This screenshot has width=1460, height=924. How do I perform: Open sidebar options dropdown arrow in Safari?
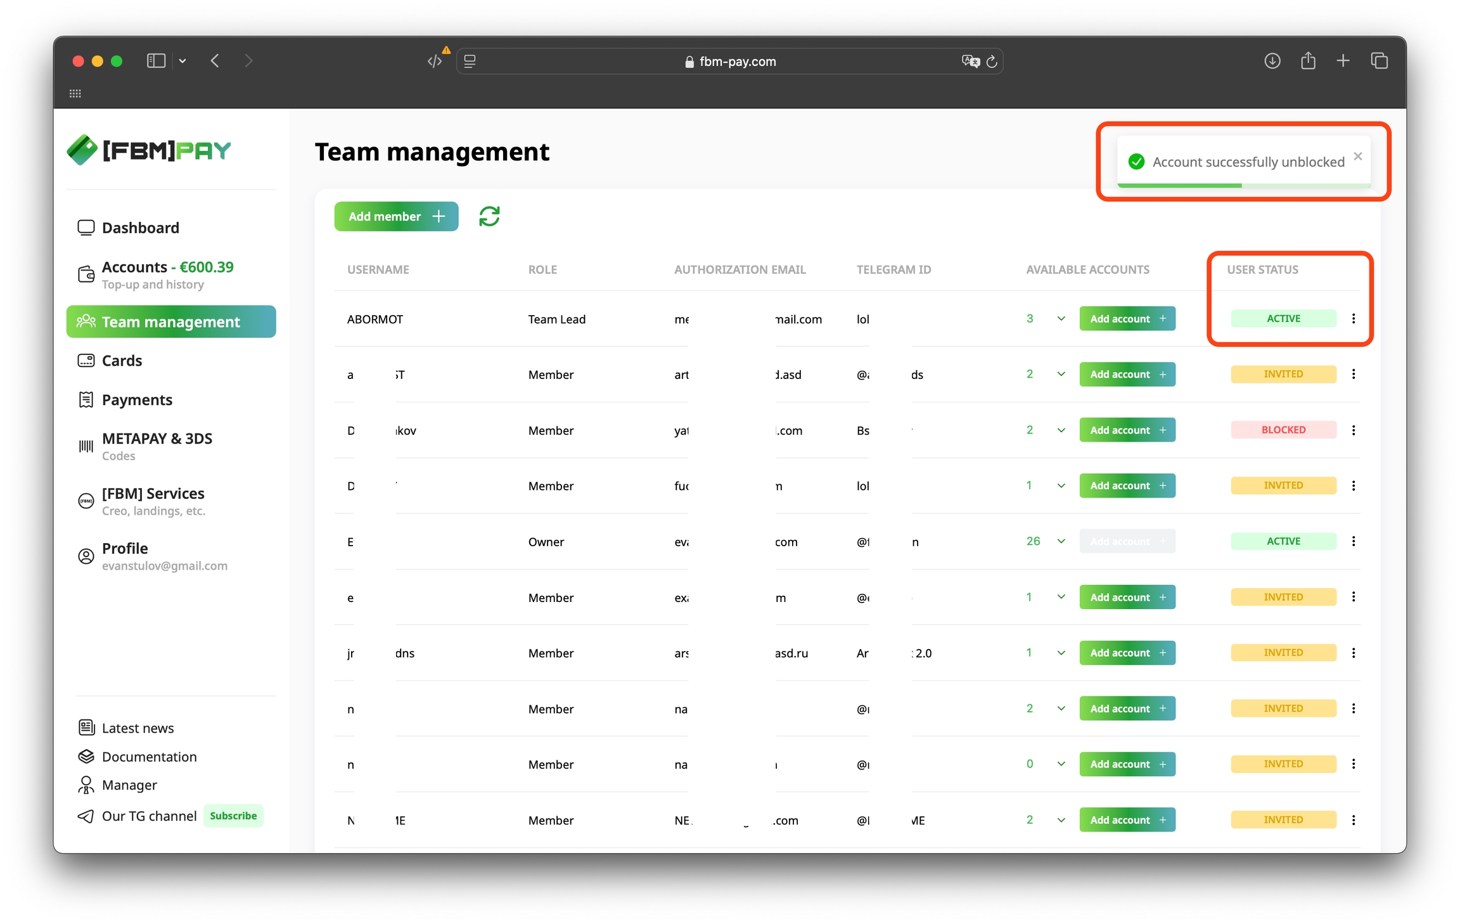pyautogui.click(x=182, y=61)
